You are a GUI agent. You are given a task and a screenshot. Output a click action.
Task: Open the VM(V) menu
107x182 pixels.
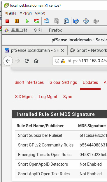pyautogui.click(x=40, y=13)
